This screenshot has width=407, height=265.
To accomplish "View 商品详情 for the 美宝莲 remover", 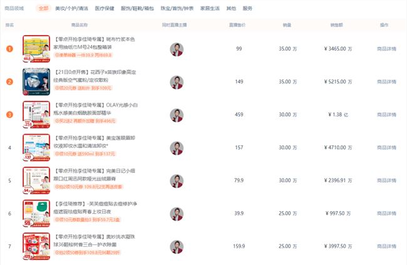I will 386,148.
